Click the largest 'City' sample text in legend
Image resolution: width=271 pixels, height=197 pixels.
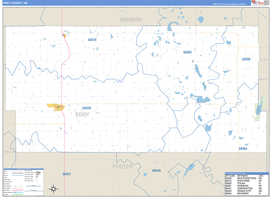point(38,173)
